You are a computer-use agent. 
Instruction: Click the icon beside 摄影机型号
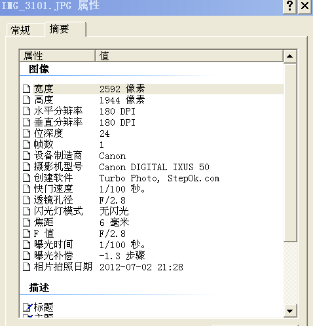click(x=27, y=167)
